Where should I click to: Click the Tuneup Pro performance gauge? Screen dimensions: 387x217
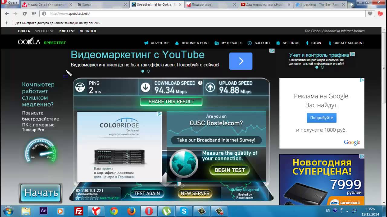click(x=41, y=150)
